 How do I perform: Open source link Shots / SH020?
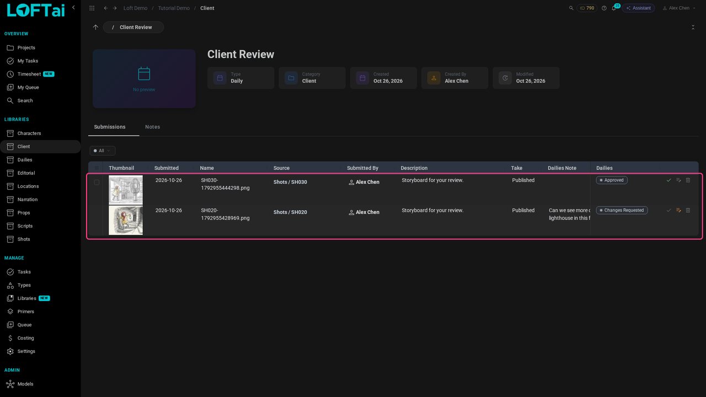pyautogui.click(x=290, y=212)
